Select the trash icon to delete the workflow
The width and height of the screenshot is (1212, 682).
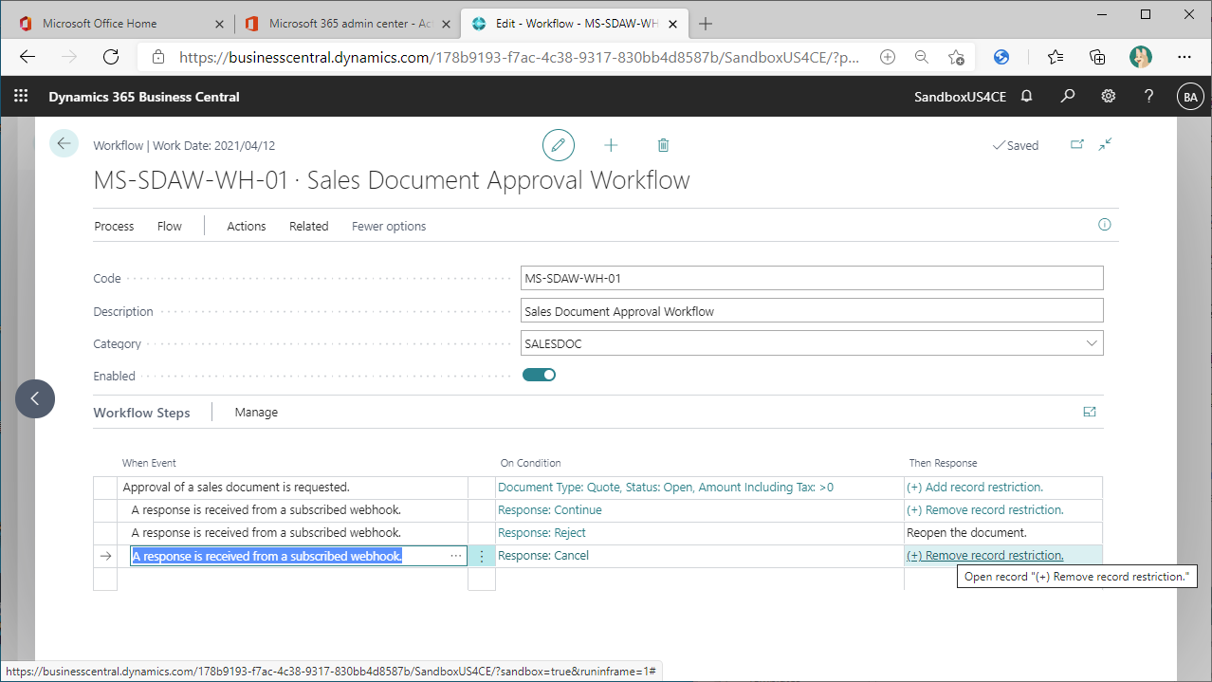click(x=663, y=144)
